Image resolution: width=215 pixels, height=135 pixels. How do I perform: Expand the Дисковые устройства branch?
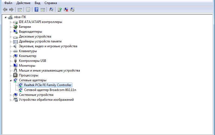point(11,37)
